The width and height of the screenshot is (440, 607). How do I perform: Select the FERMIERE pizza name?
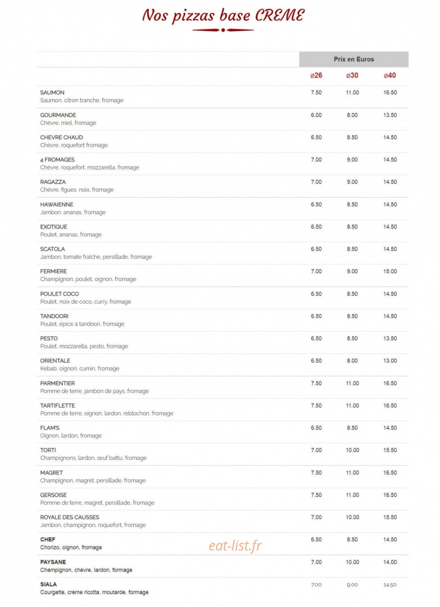click(53, 271)
